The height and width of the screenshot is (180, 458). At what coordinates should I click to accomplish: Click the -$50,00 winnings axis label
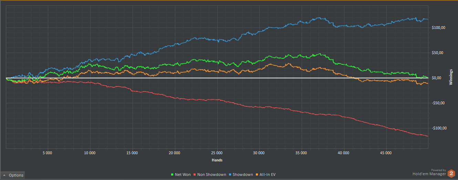pos(438,103)
